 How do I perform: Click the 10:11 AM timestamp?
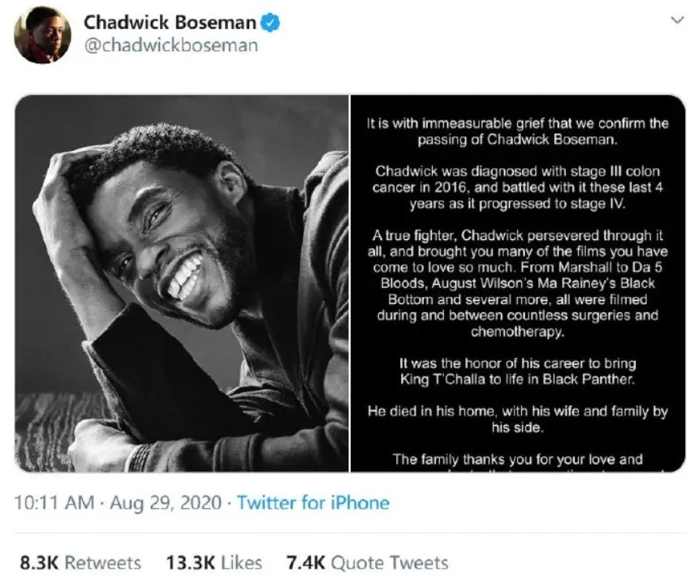click(54, 503)
